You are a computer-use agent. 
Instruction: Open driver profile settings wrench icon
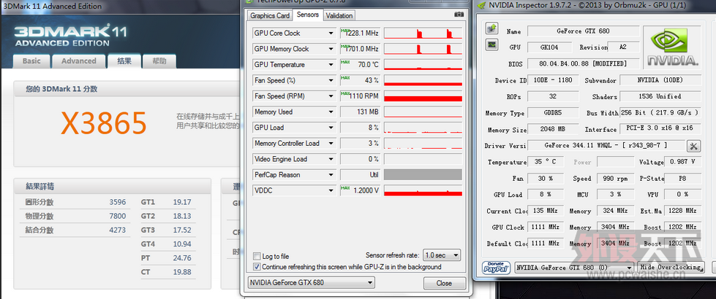coord(693,146)
